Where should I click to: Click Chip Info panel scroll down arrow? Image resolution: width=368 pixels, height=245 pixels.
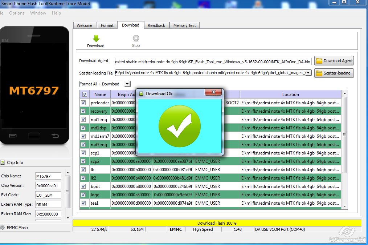[68, 218]
